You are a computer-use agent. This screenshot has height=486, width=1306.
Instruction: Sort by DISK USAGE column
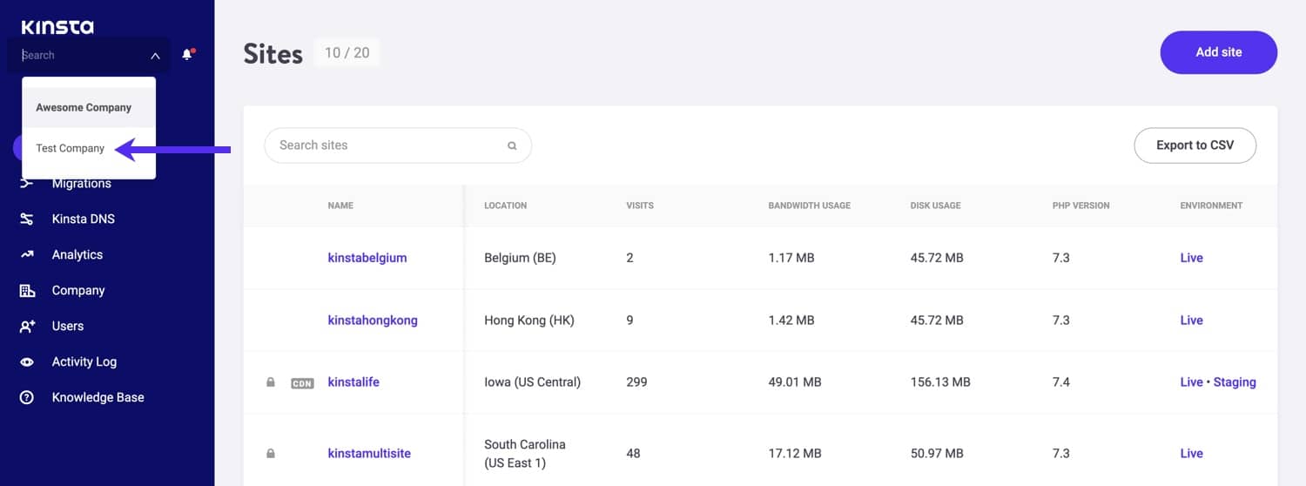tap(936, 206)
